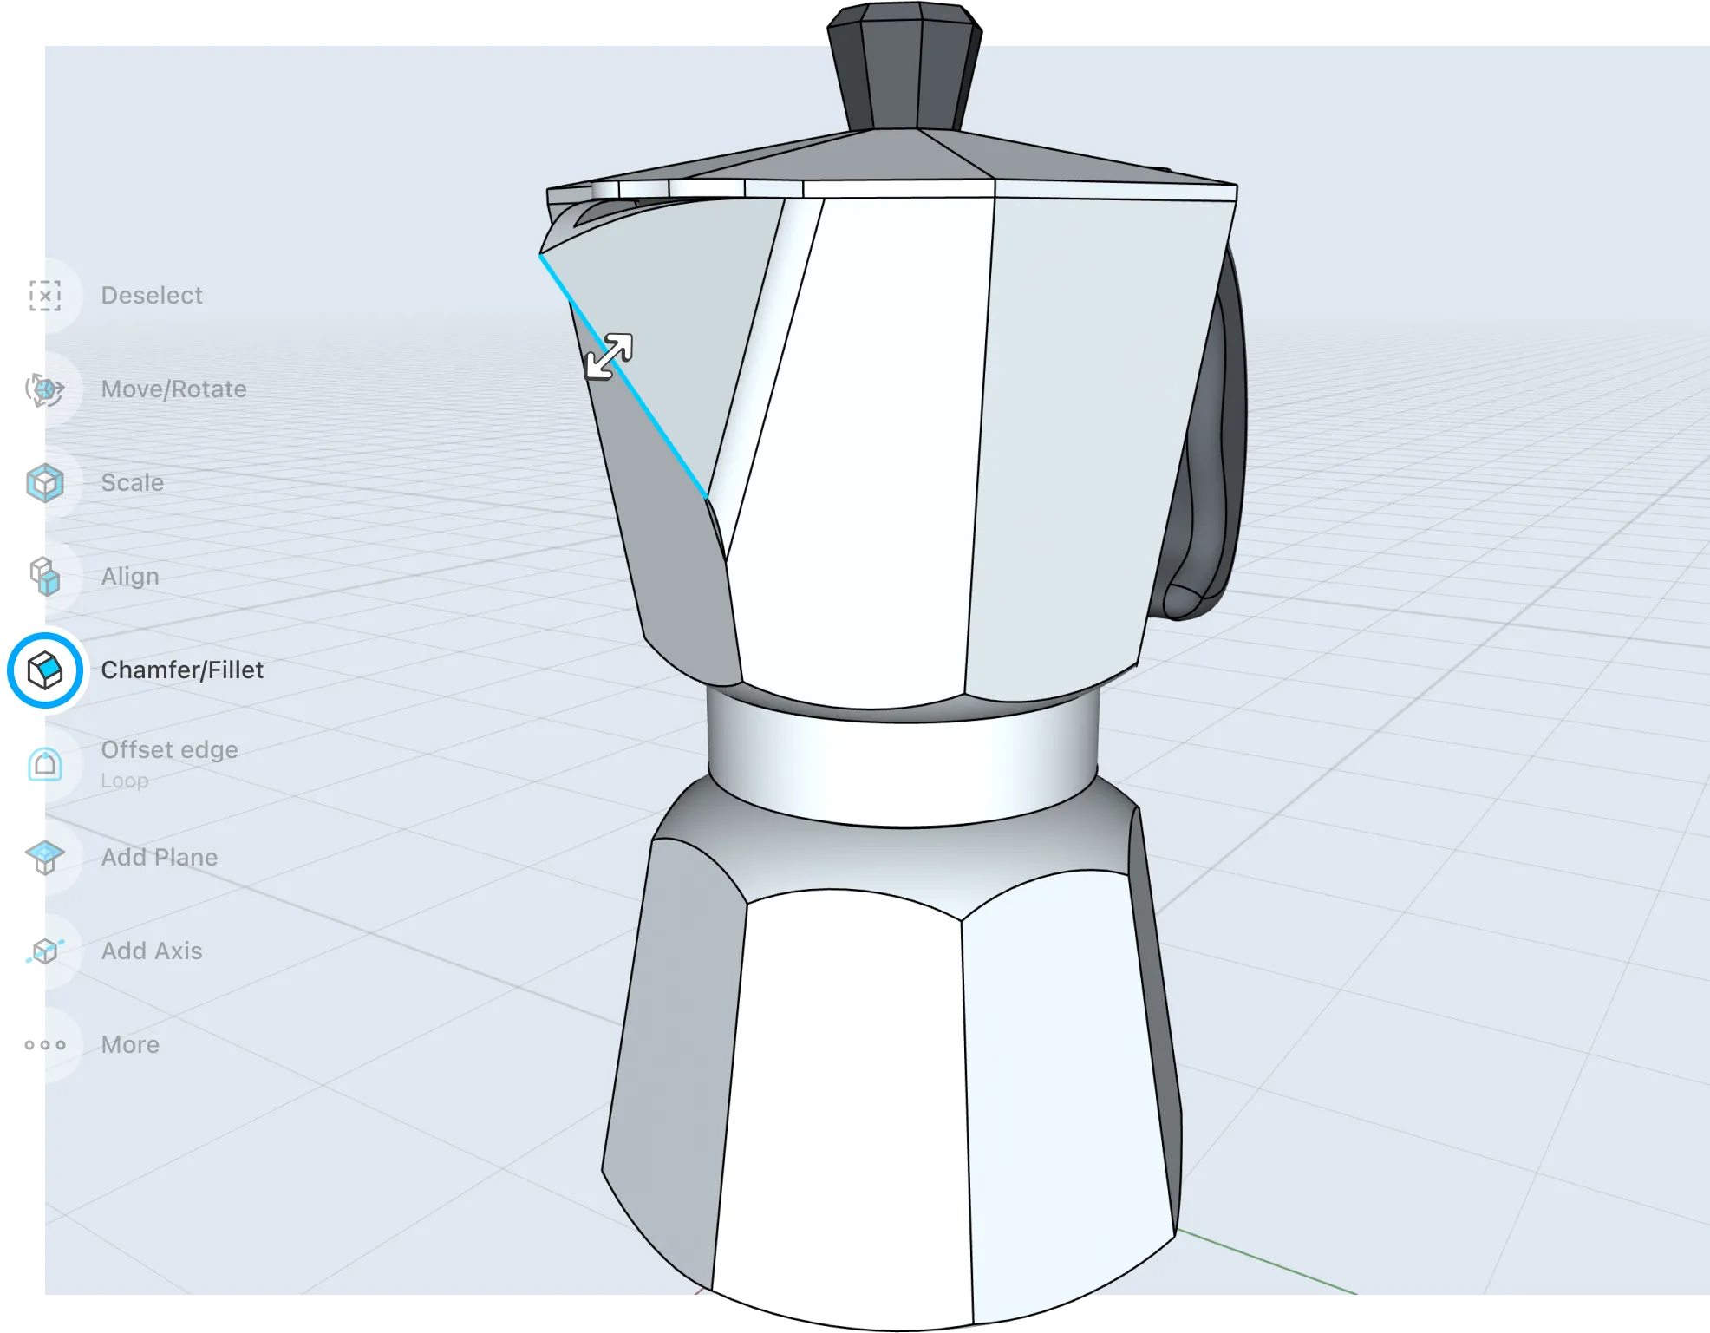Click the Add Plane label

[x=160, y=858]
